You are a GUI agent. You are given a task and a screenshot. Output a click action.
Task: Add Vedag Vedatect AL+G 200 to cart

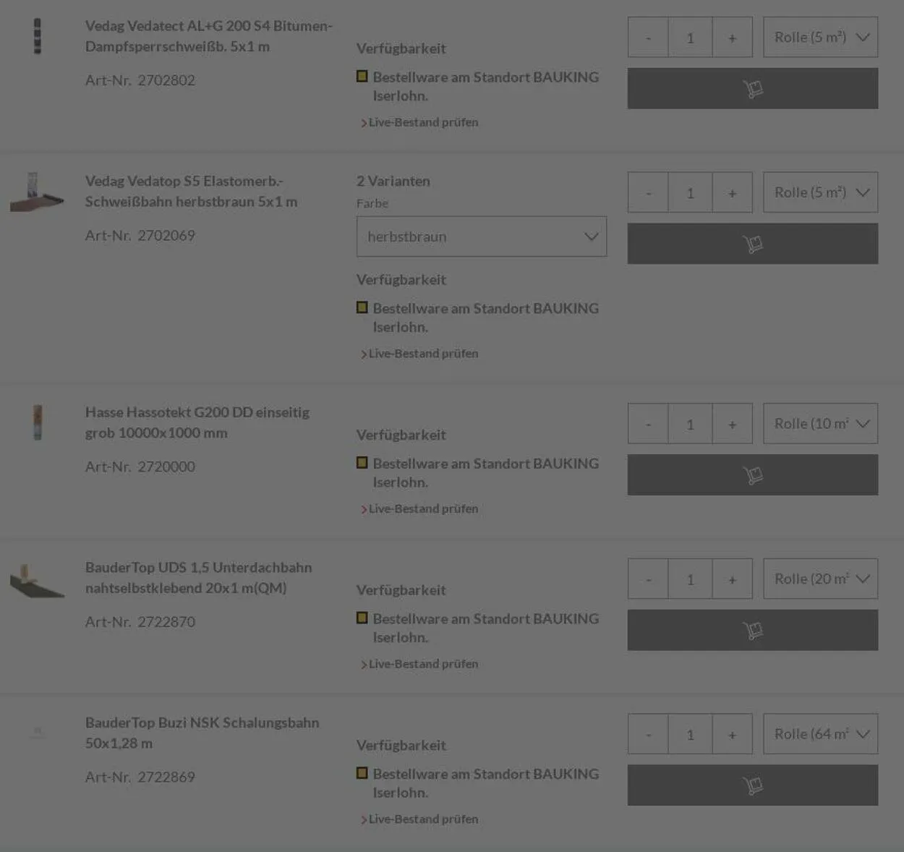click(752, 88)
